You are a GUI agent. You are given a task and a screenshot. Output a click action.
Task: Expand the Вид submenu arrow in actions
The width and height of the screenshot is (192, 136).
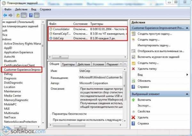coord(187,75)
